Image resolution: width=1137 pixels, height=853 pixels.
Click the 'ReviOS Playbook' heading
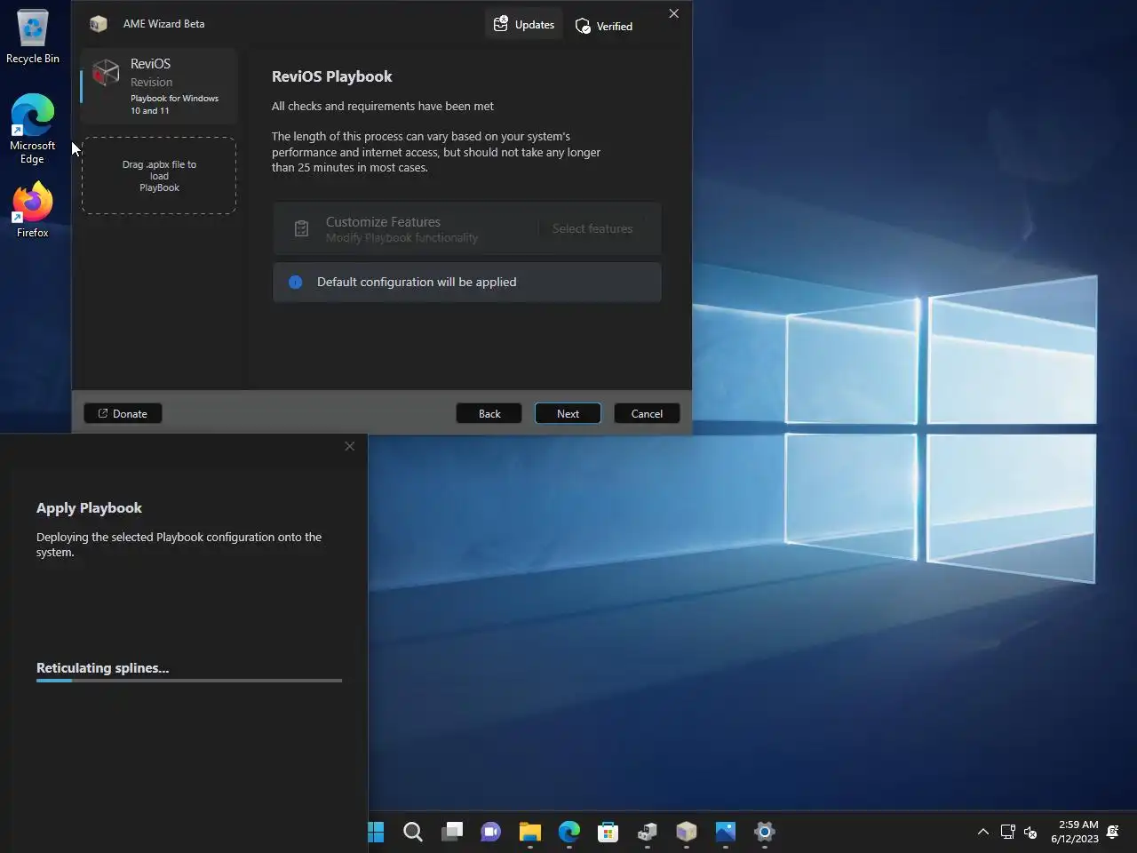coord(331,76)
